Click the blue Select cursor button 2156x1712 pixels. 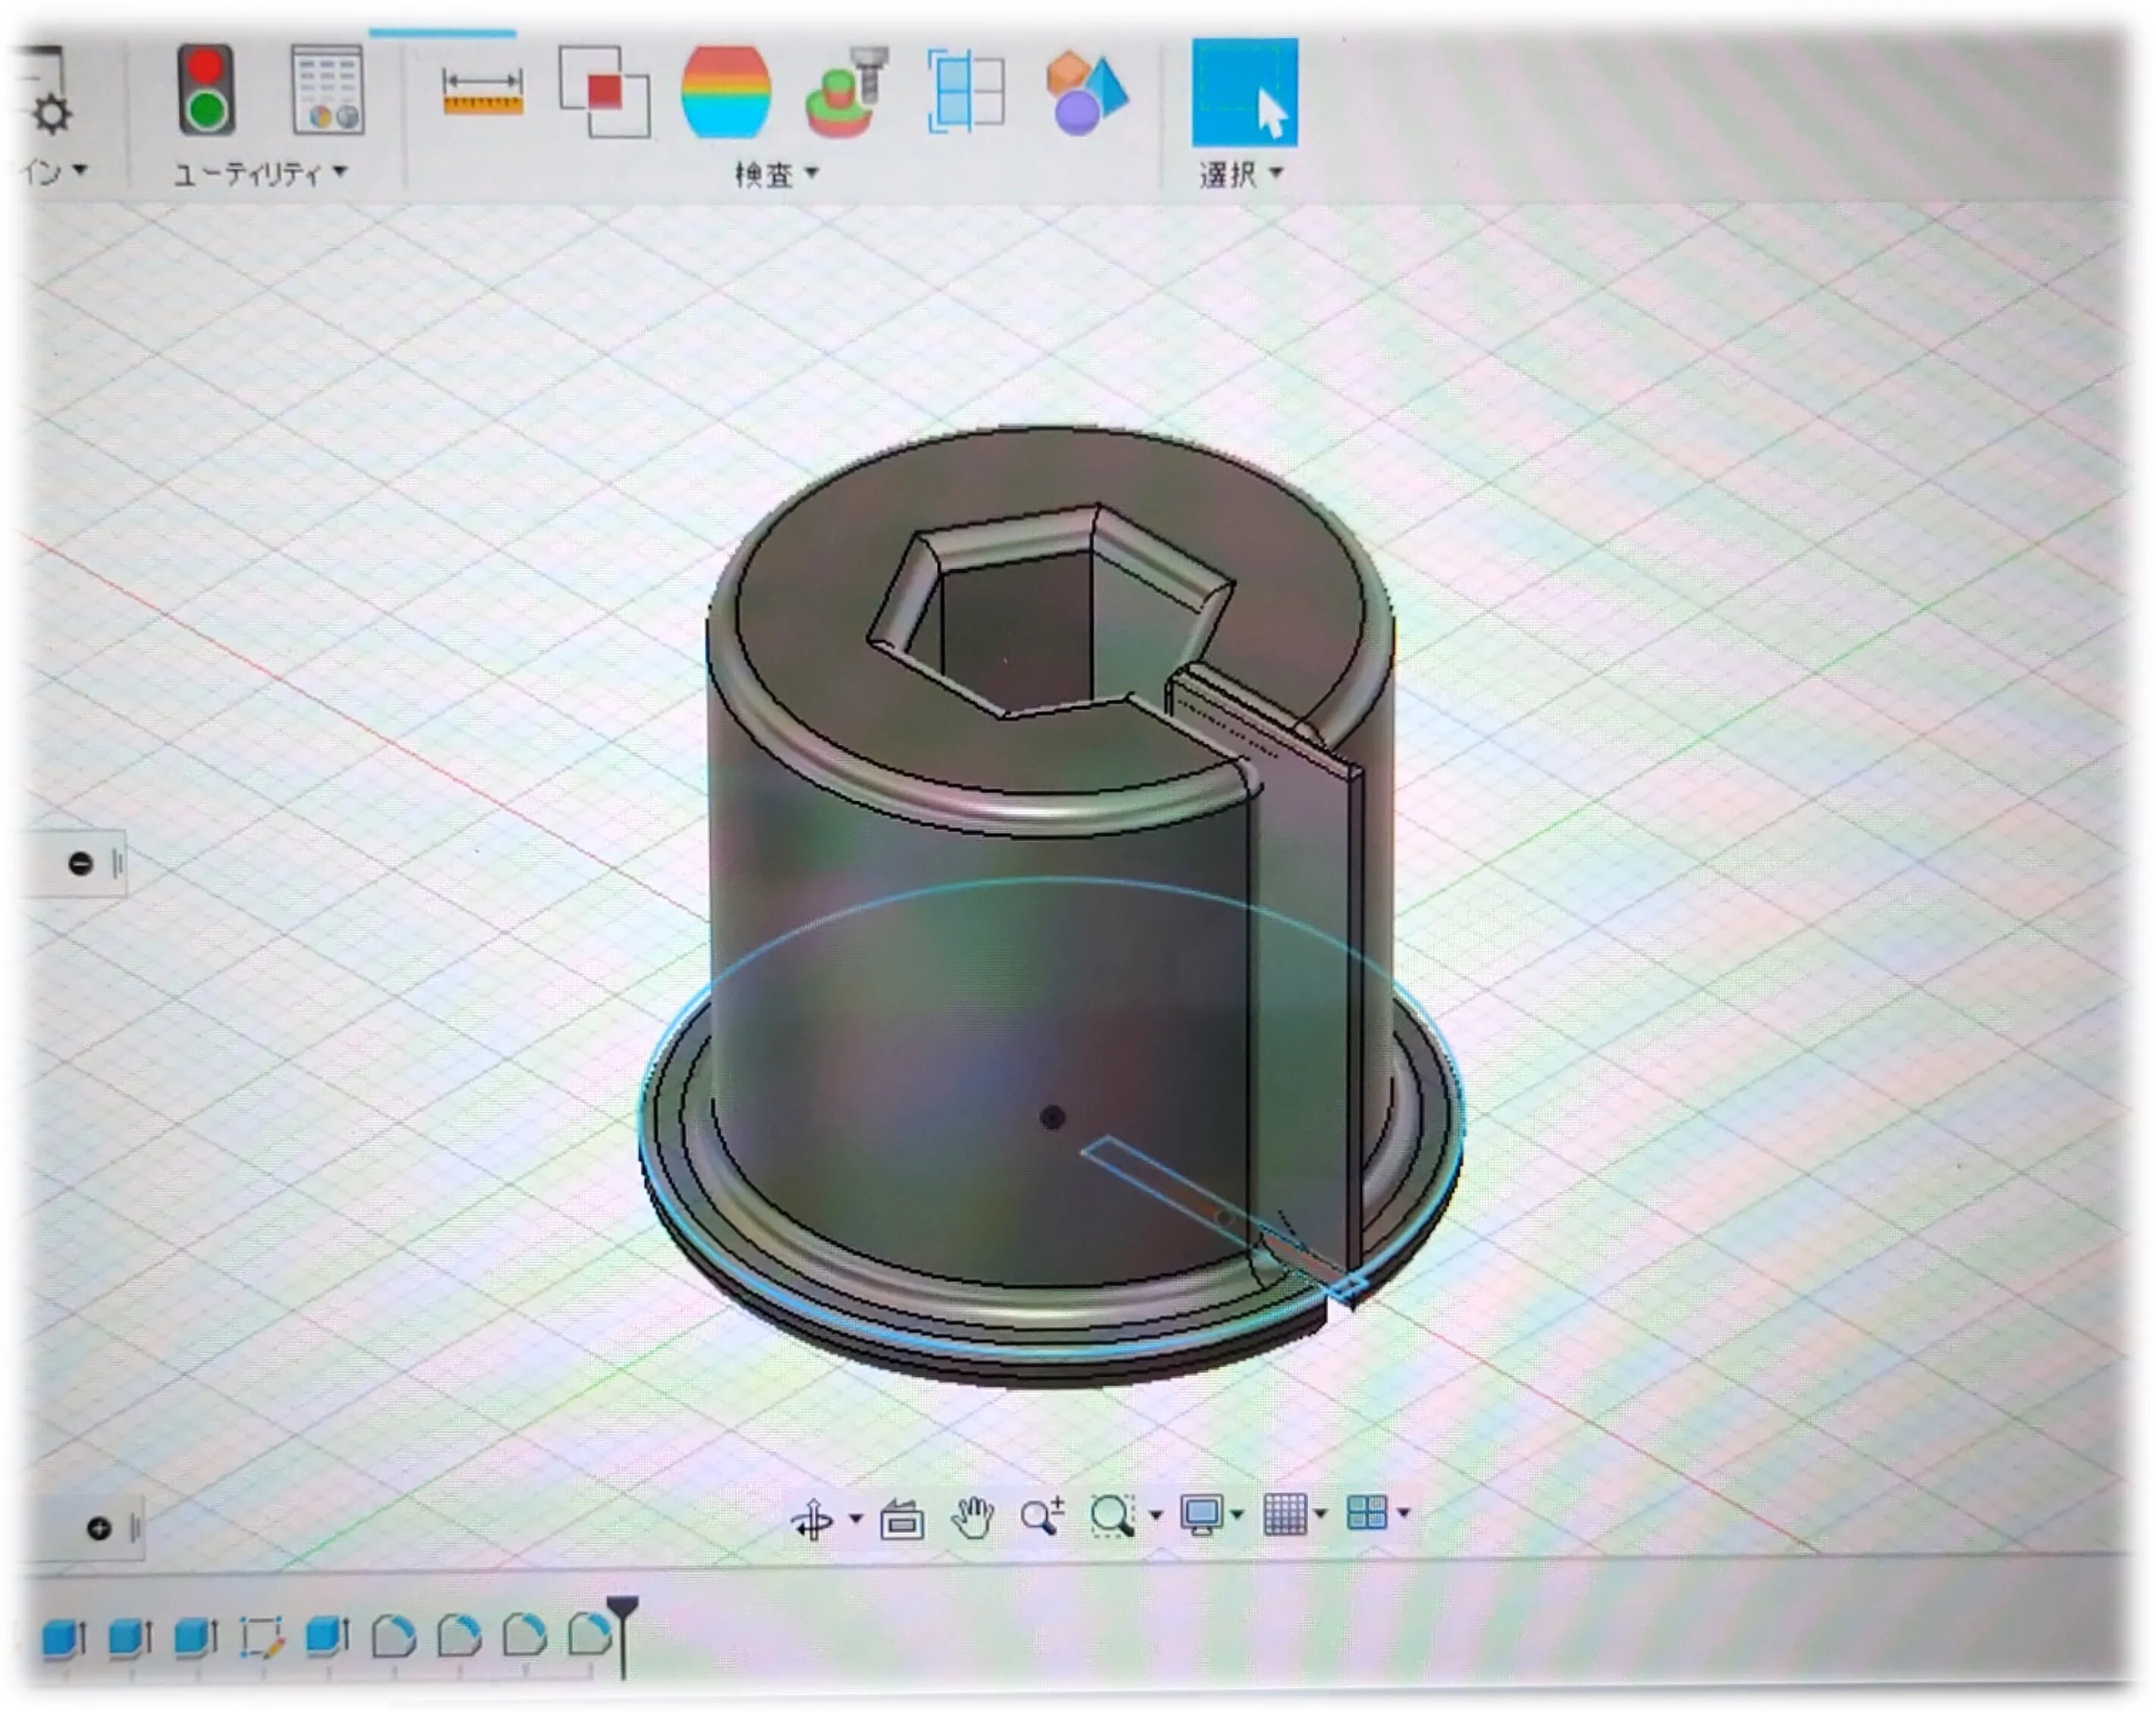[x=1244, y=92]
